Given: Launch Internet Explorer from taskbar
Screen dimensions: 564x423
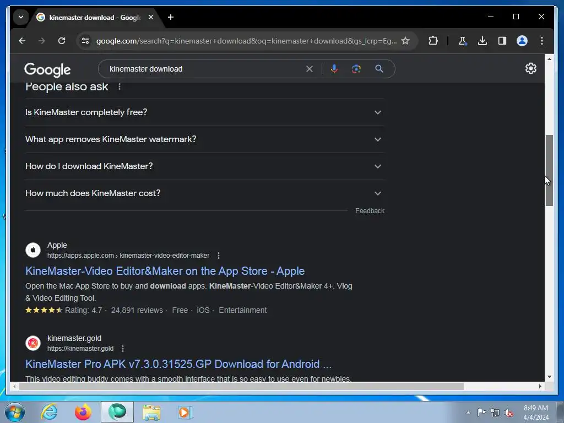Looking at the screenshot, I should click(x=49, y=412).
